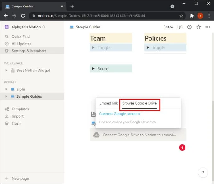Open Chrome extensions puzzle icon
This screenshot has width=214, height=184.
(192, 16)
